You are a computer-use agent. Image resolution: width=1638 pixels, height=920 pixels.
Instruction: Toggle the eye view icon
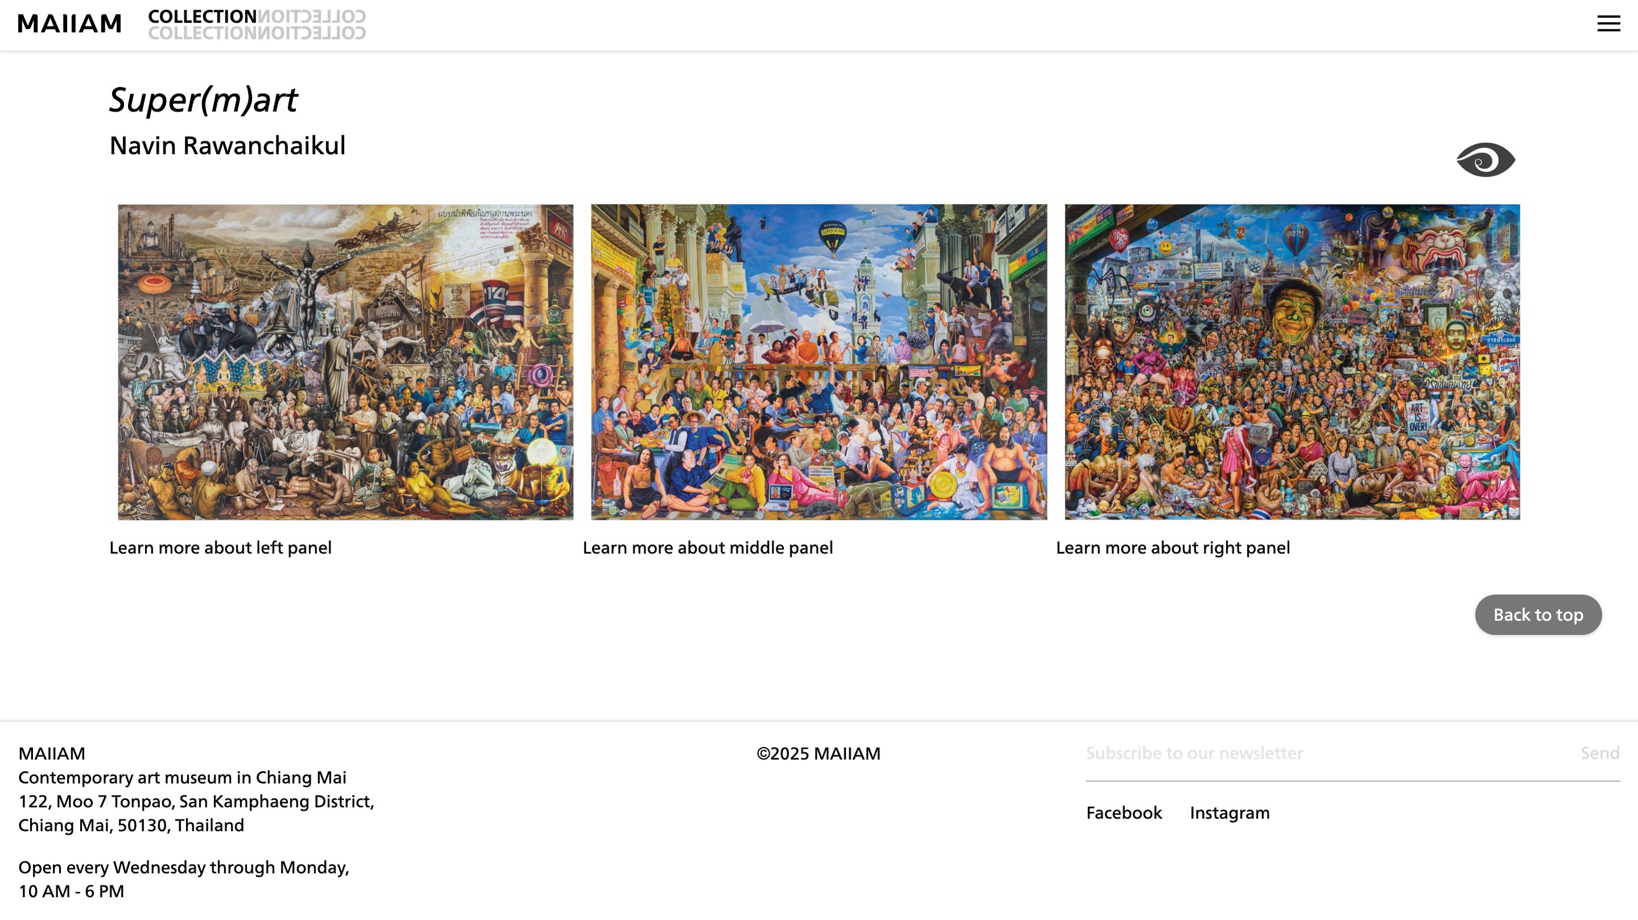tap(1486, 160)
